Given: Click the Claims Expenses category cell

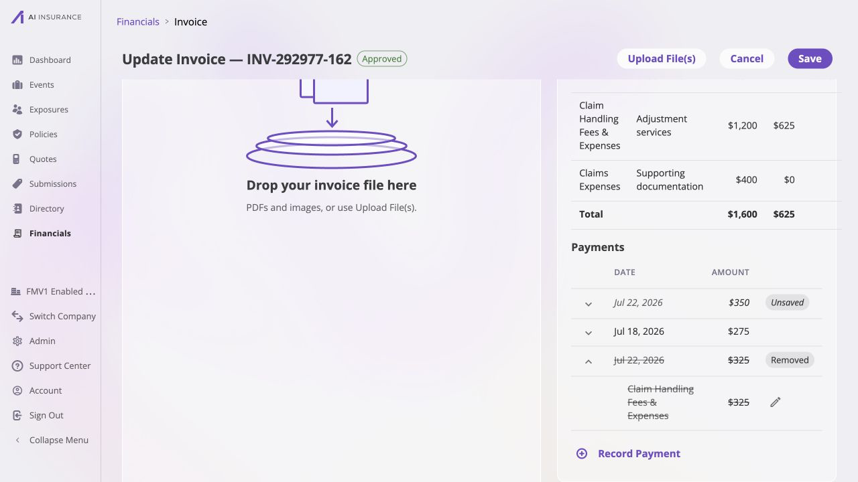Looking at the screenshot, I should [x=600, y=180].
